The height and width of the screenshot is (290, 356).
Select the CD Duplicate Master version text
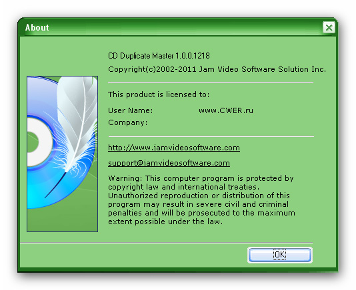pos(159,56)
